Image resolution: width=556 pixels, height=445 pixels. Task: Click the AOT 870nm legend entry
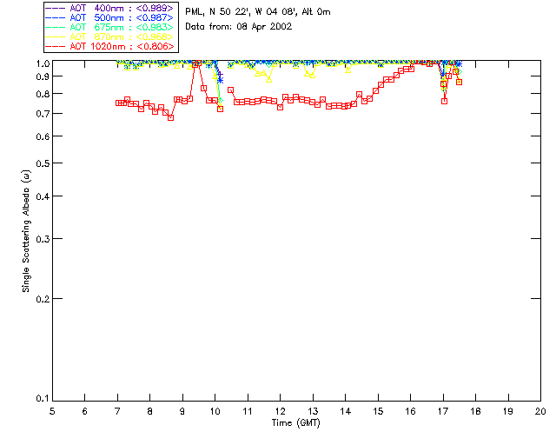tap(110, 37)
